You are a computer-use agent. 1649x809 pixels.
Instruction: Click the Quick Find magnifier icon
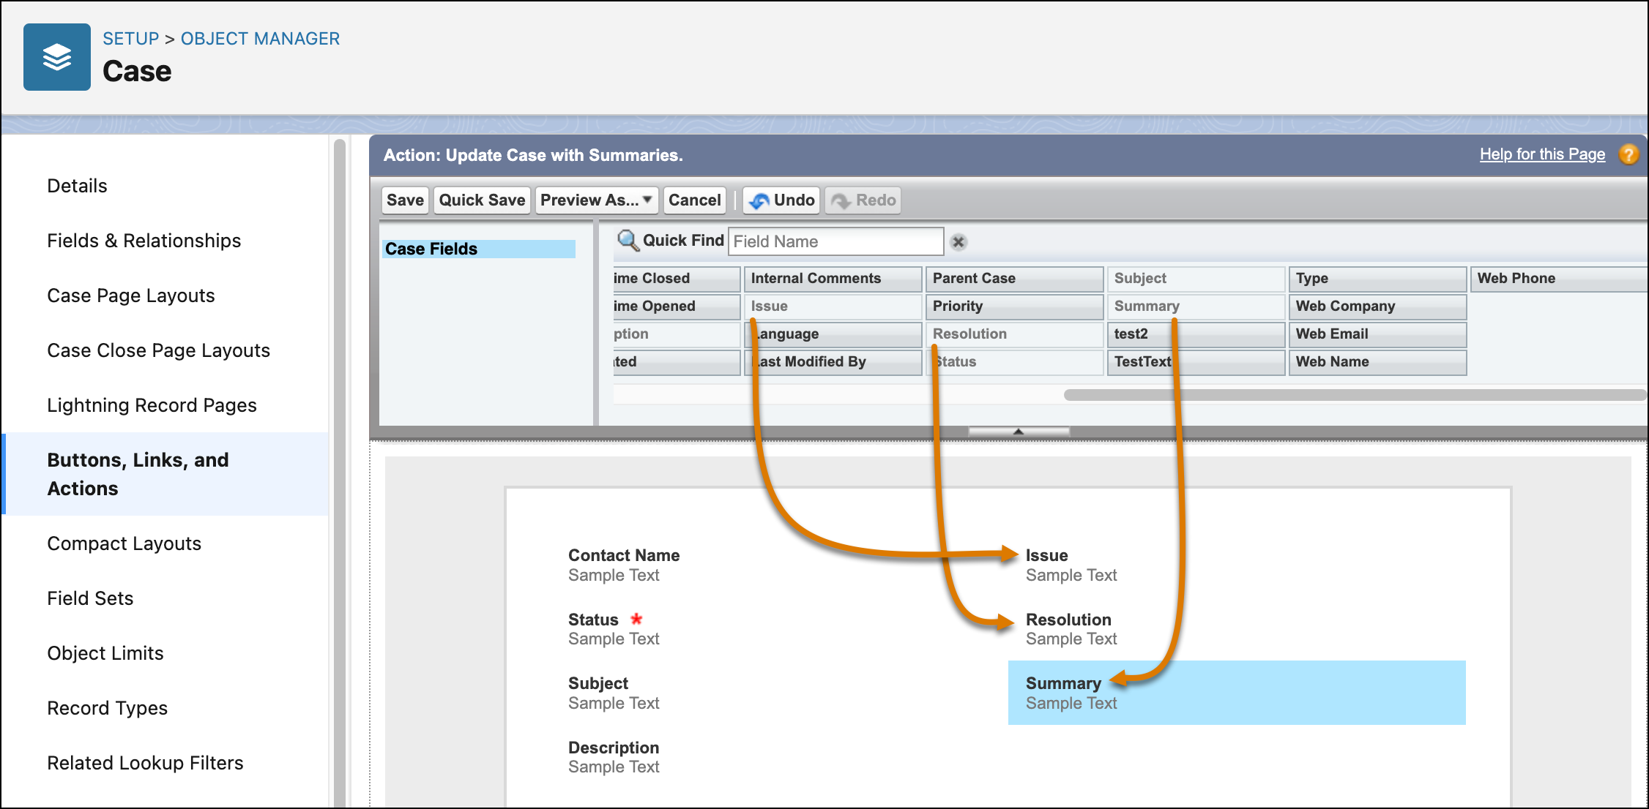pyautogui.click(x=628, y=241)
